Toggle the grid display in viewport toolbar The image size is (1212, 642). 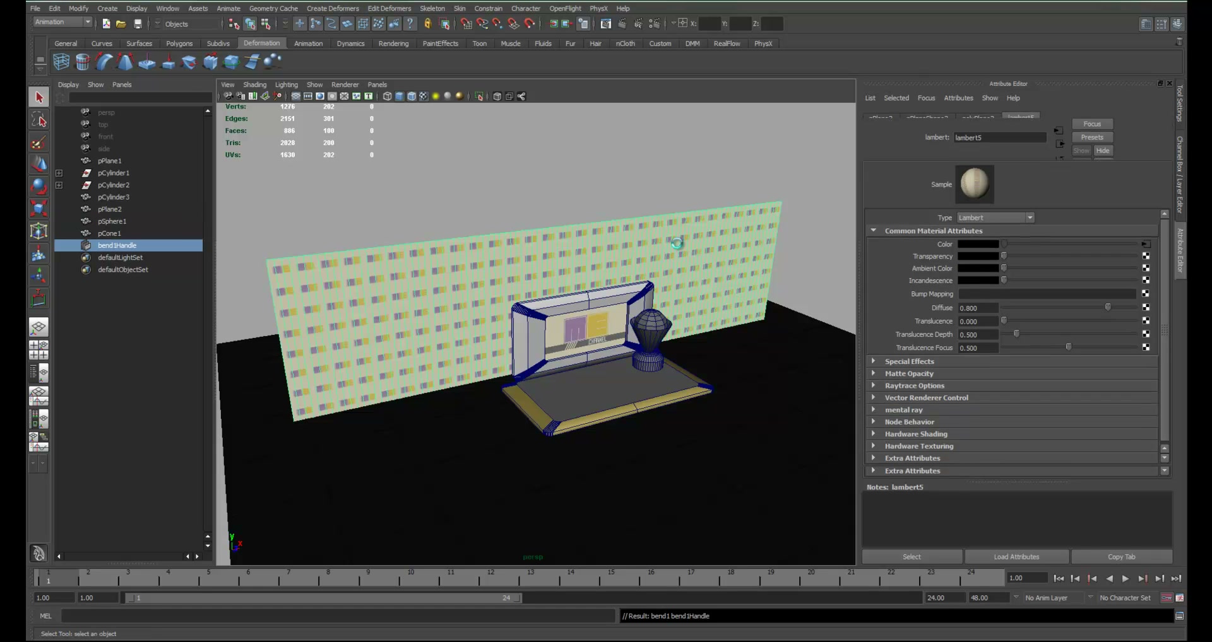pos(295,96)
